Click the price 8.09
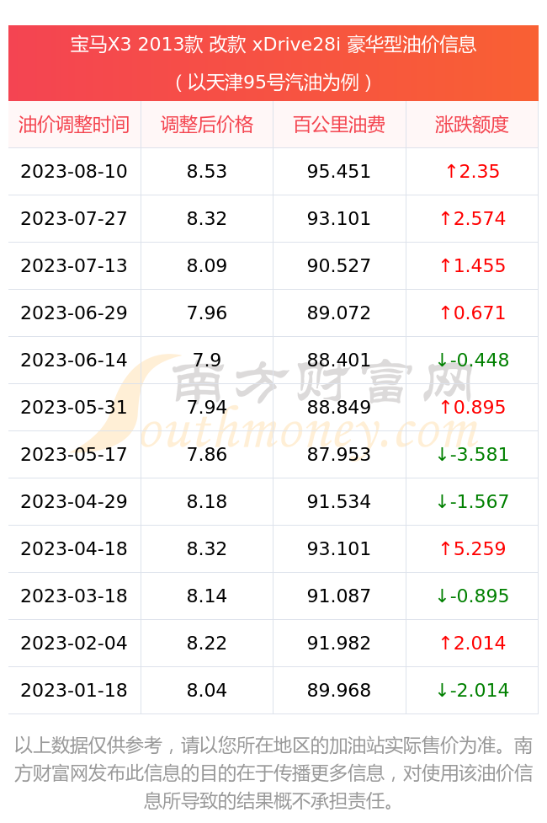 (207, 266)
